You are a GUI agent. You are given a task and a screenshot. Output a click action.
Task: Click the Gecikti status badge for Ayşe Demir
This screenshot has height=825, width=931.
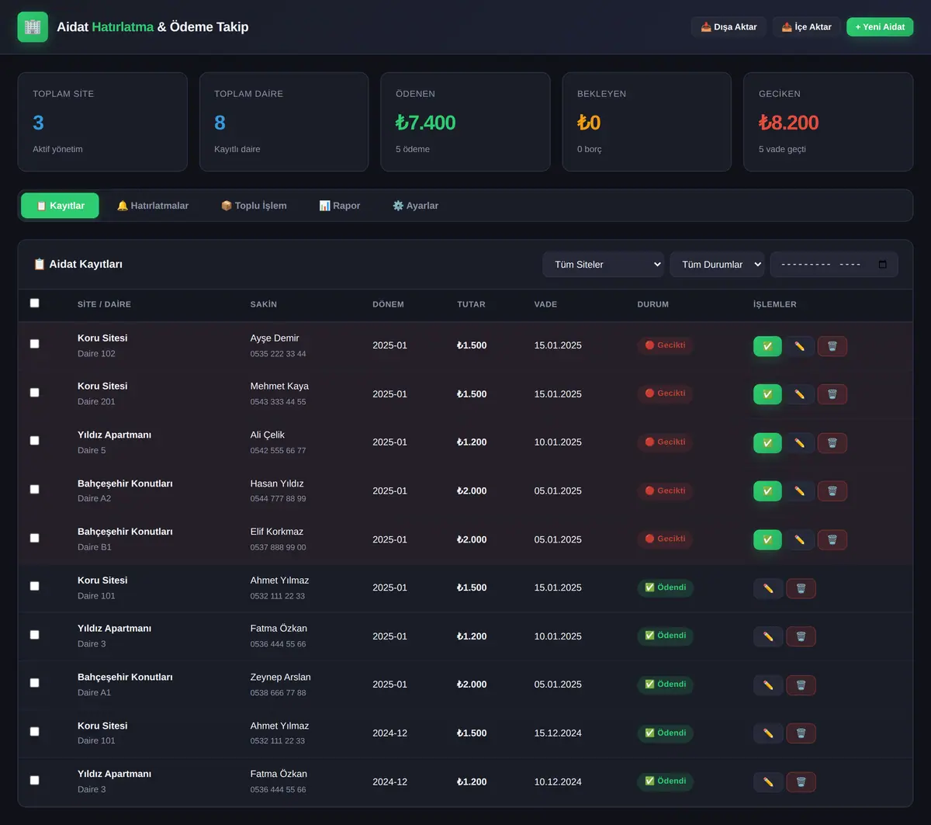point(666,345)
